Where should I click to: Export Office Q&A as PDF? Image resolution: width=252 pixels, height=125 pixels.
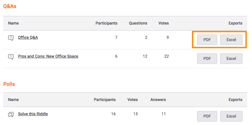(x=207, y=40)
